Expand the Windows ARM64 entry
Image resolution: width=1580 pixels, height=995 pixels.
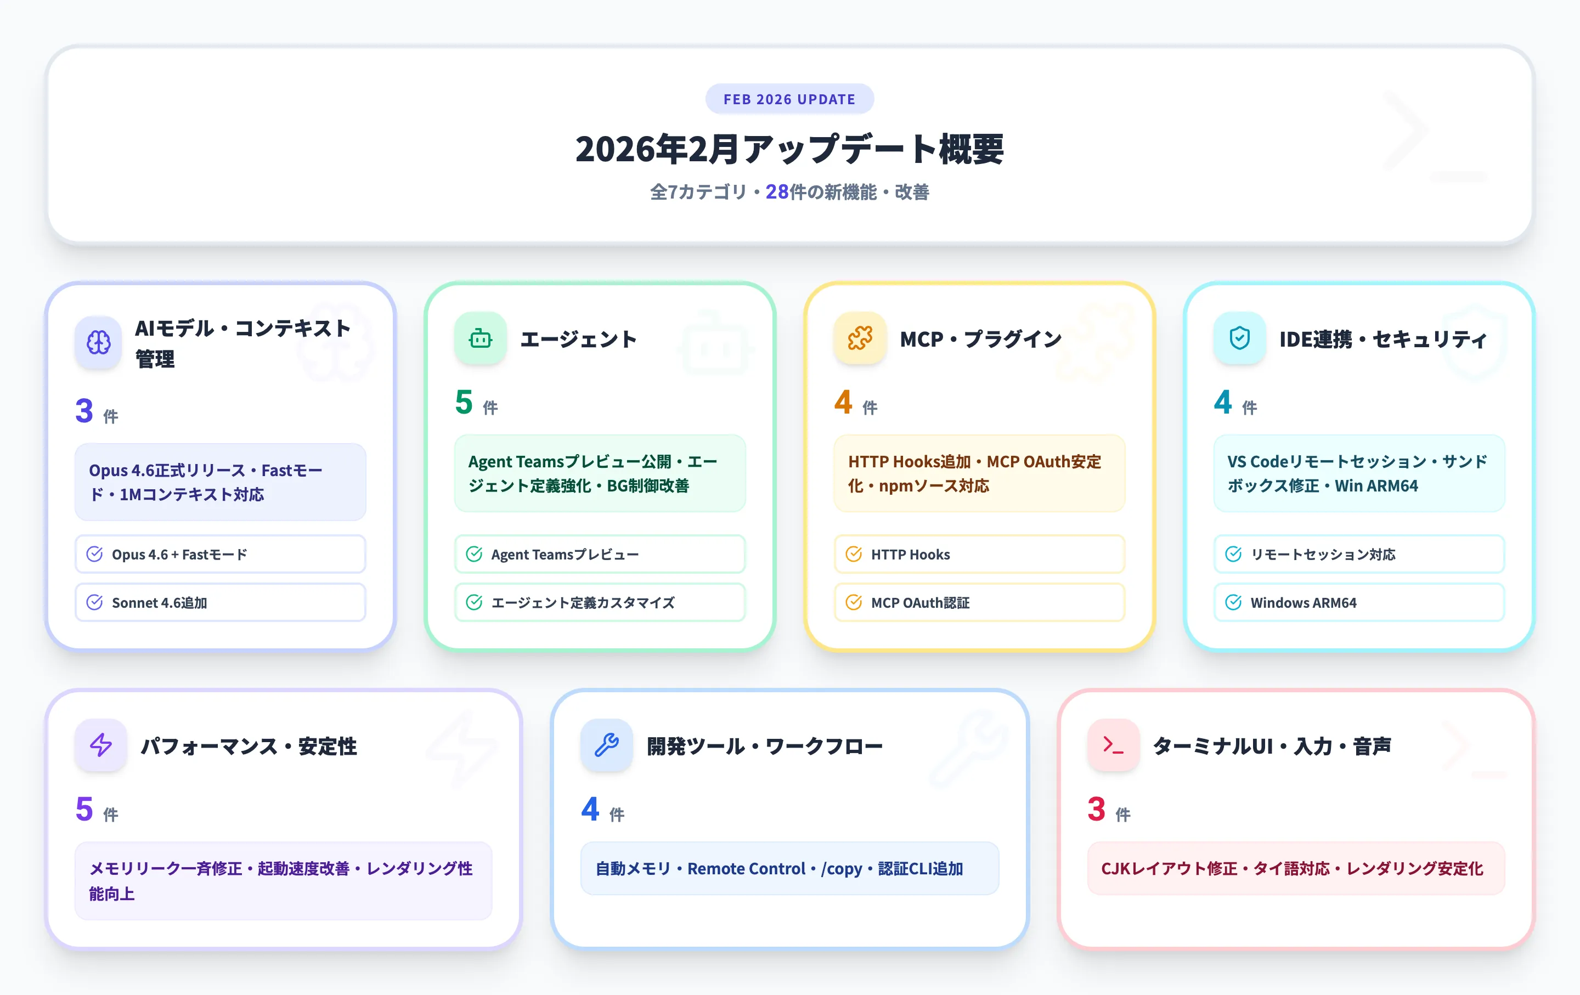point(1358,602)
